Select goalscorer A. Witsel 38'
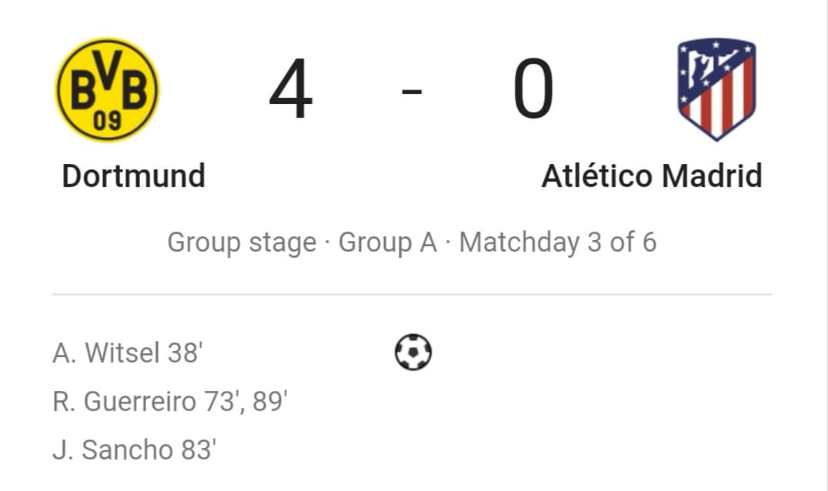The width and height of the screenshot is (828, 491). pyautogui.click(x=127, y=352)
